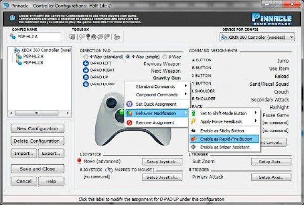
Task: Select Enable as Rapid-Fire Button
Action: point(224,139)
